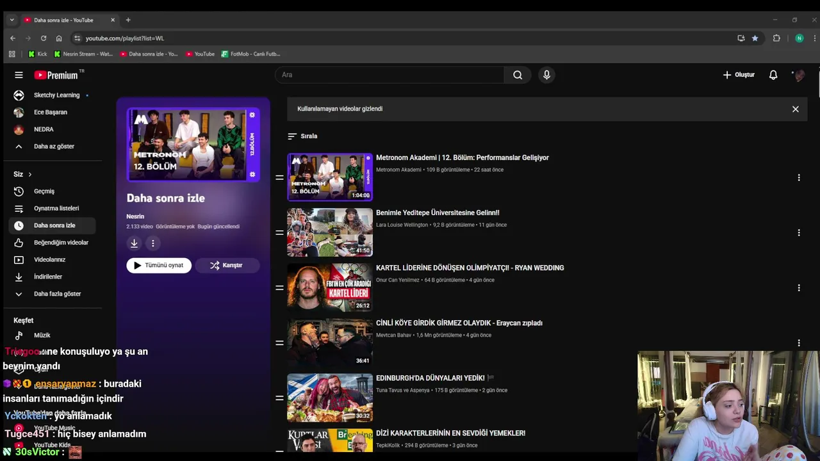Open the FotMob bookmark
The width and height of the screenshot is (820, 461).
pos(250,54)
